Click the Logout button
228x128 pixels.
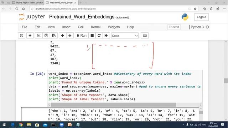[x=201, y=17]
